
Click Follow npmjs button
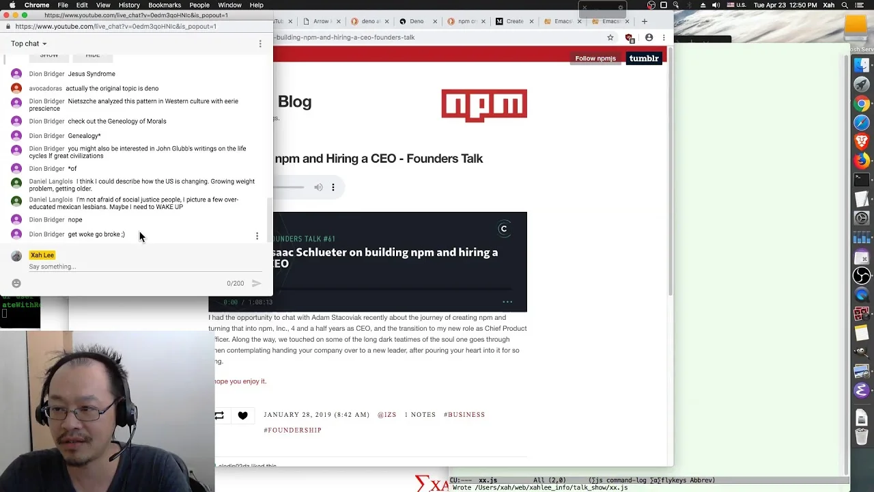click(x=595, y=58)
